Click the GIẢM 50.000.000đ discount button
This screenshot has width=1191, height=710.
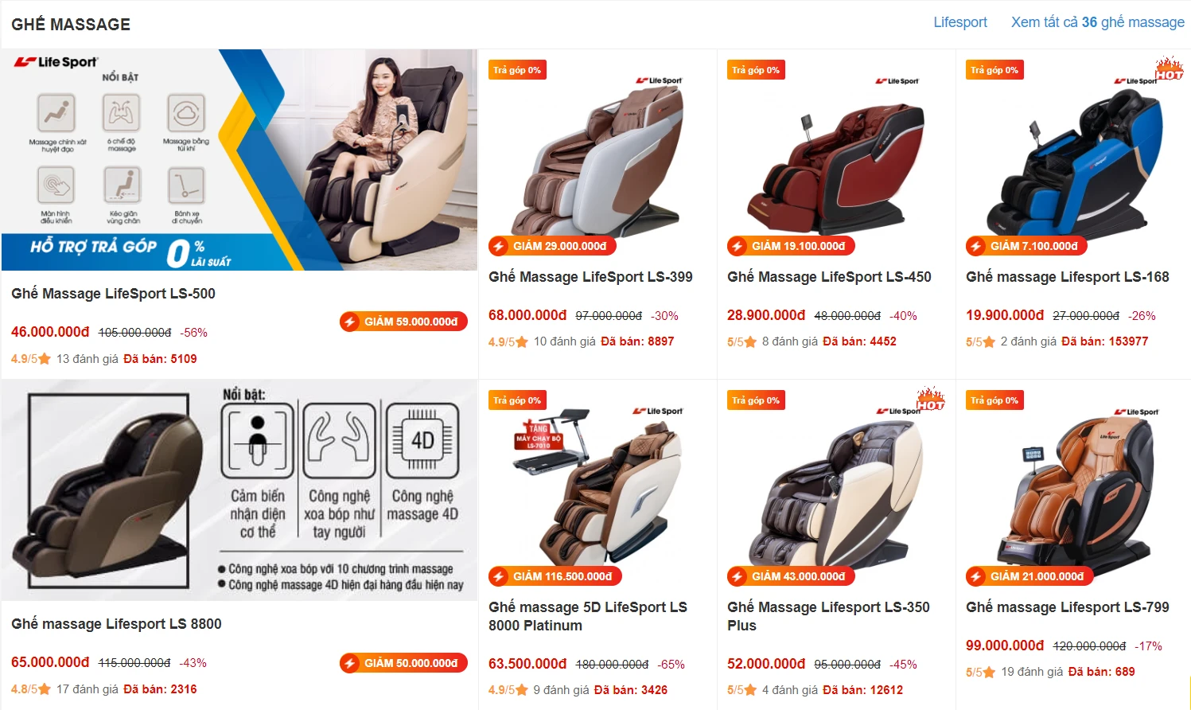pos(403,663)
